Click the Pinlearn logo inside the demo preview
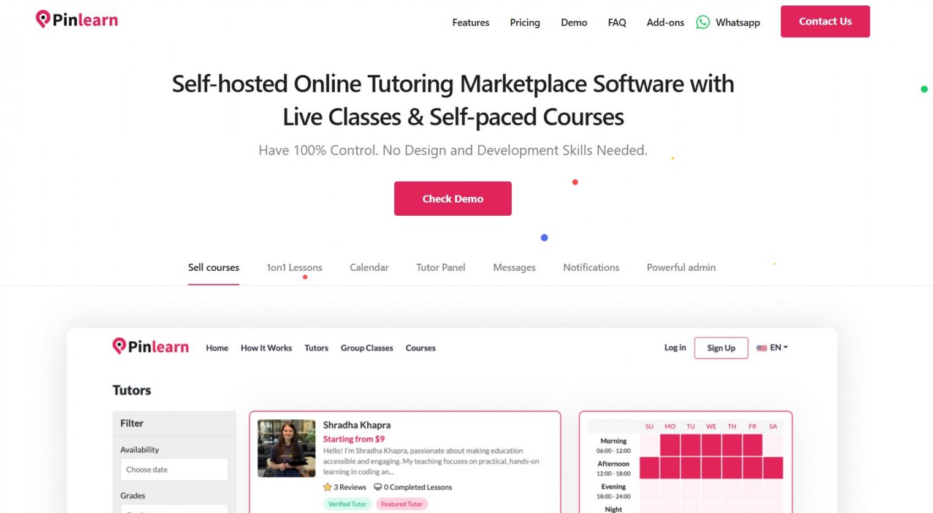This screenshot has height=513, width=933. pyautogui.click(x=151, y=346)
